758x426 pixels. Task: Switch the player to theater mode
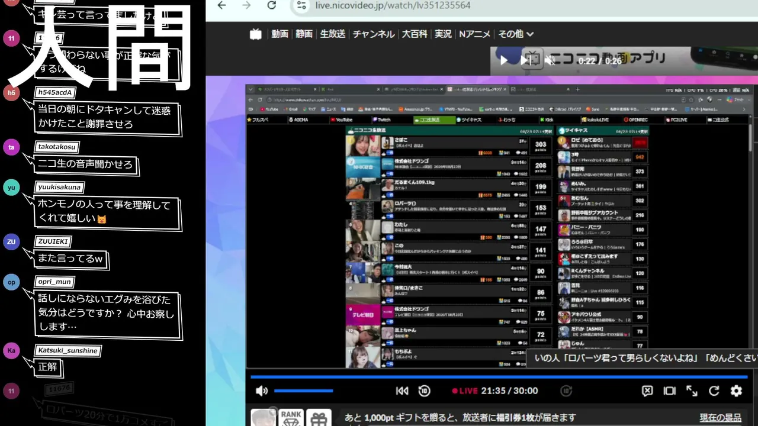(669, 390)
